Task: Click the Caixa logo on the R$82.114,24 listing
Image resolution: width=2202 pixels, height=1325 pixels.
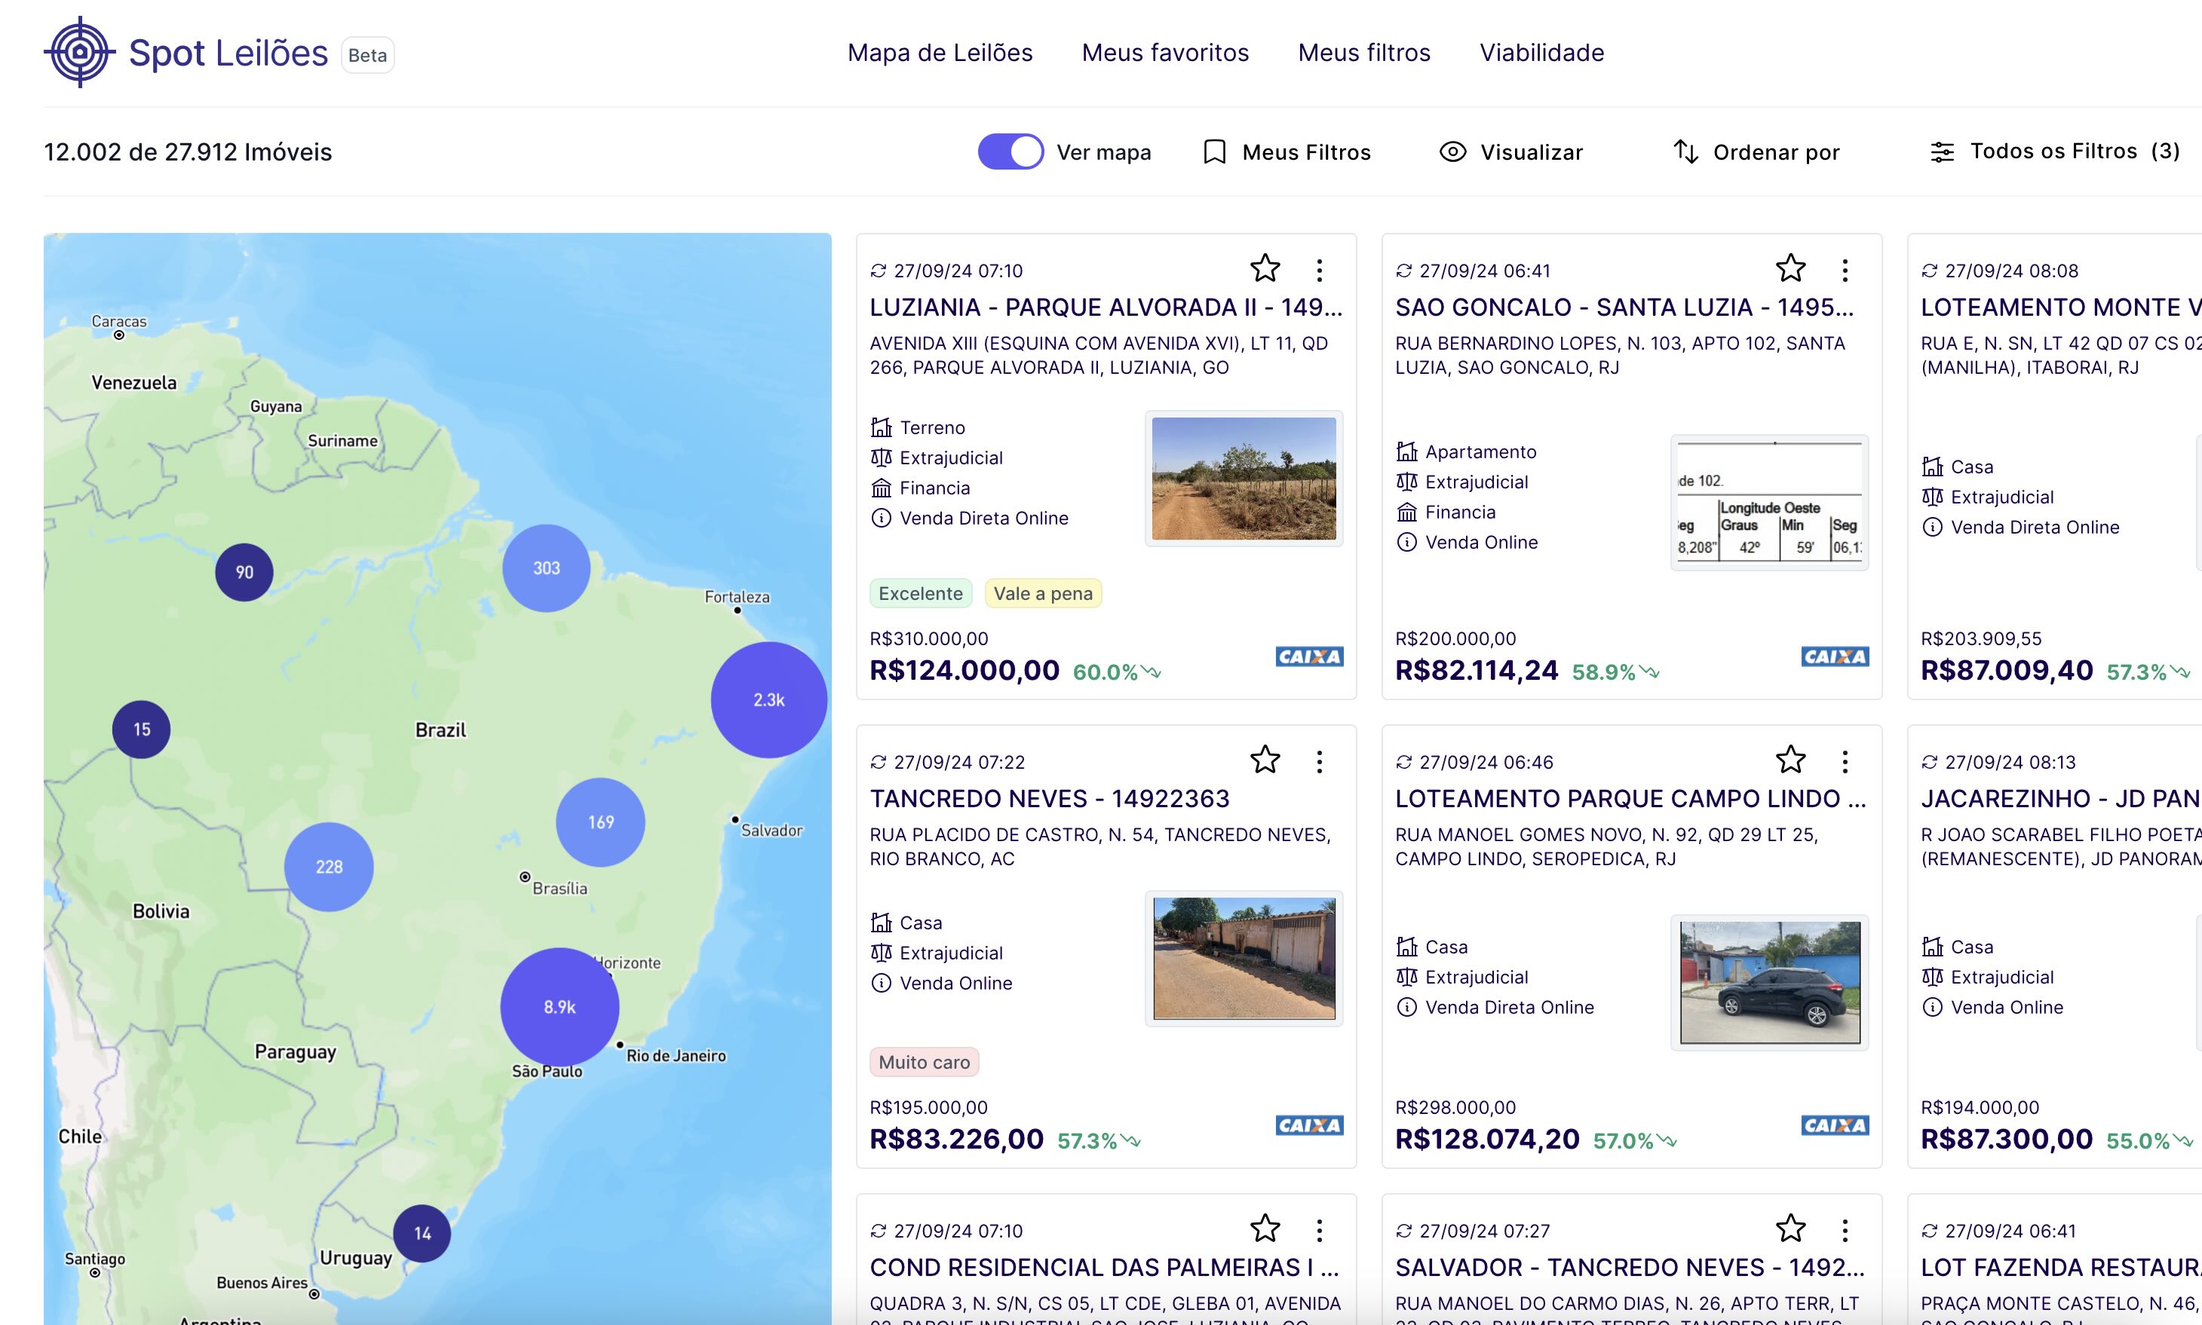Action: pos(1835,656)
